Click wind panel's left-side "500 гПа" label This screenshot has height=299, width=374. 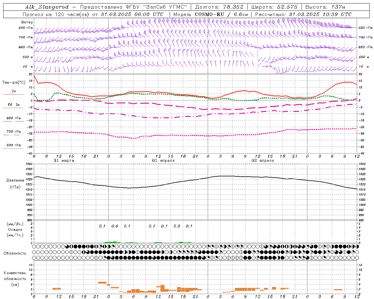coord(26,28)
